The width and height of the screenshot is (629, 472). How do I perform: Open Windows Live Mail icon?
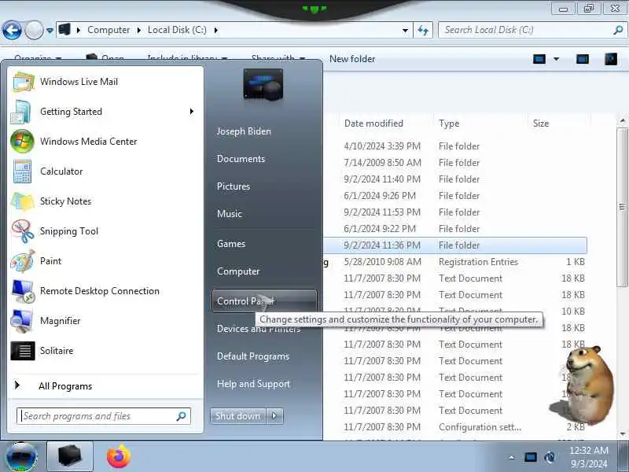click(24, 82)
